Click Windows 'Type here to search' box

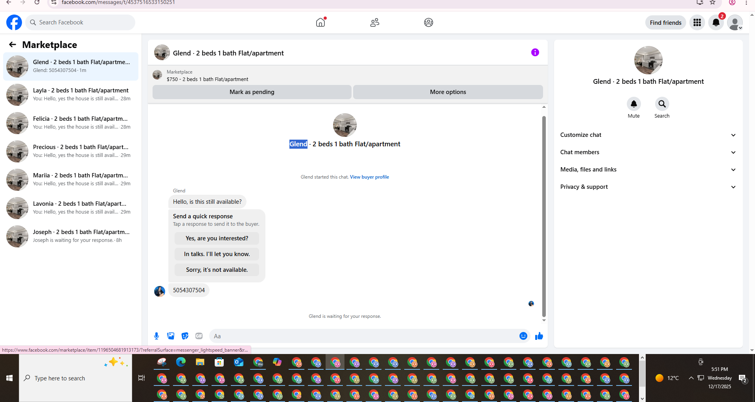coord(75,378)
